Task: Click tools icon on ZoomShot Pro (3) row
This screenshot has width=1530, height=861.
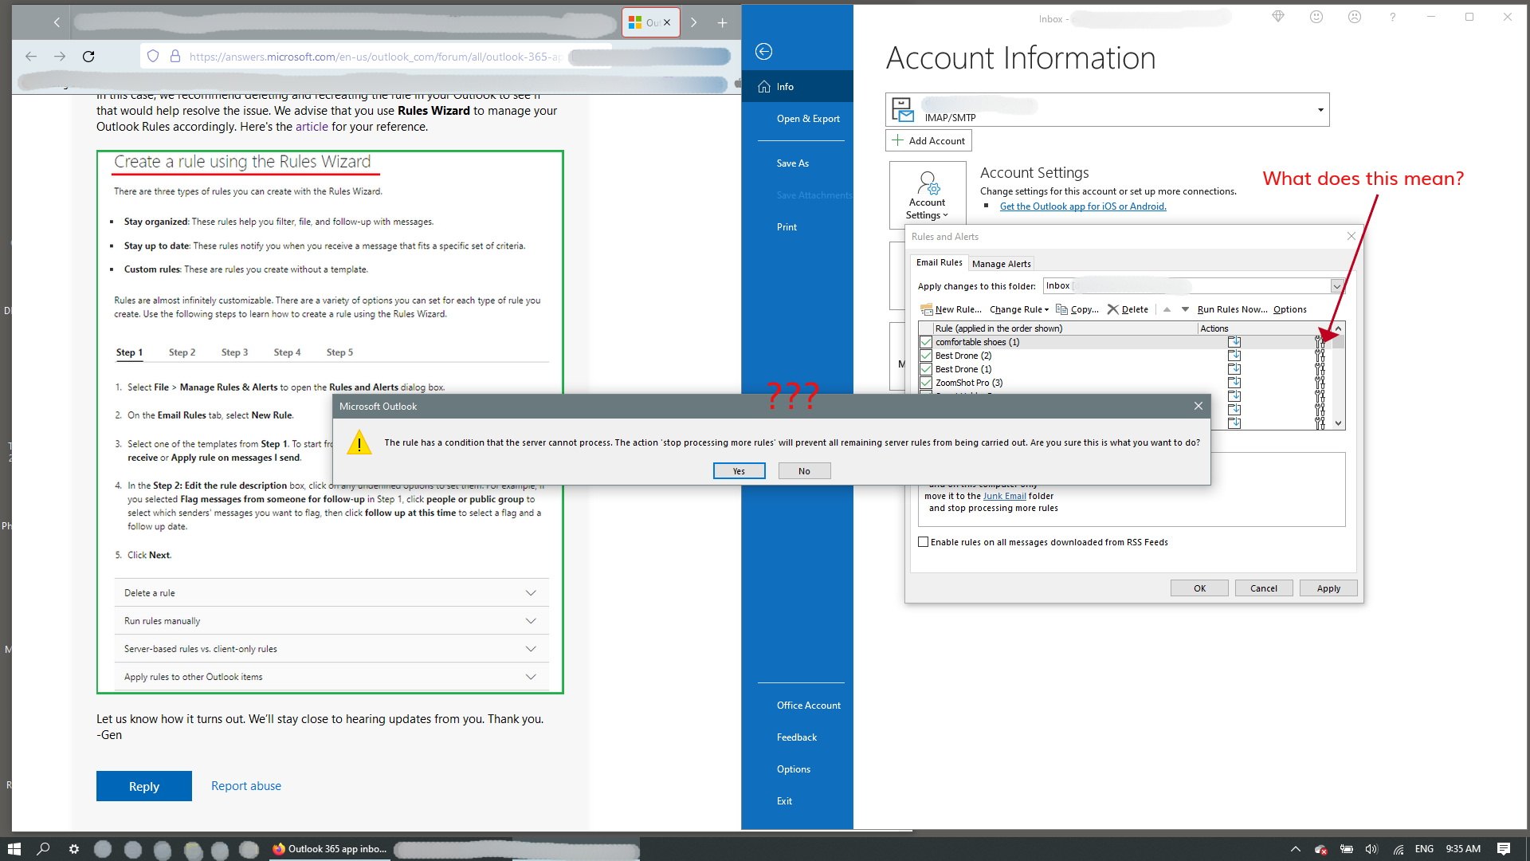Action: tap(1320, 383)
